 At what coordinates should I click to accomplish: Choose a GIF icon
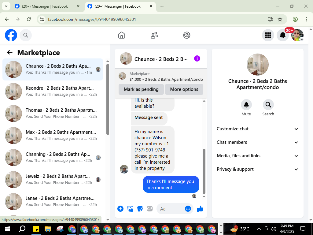click(x=150, y=209)
